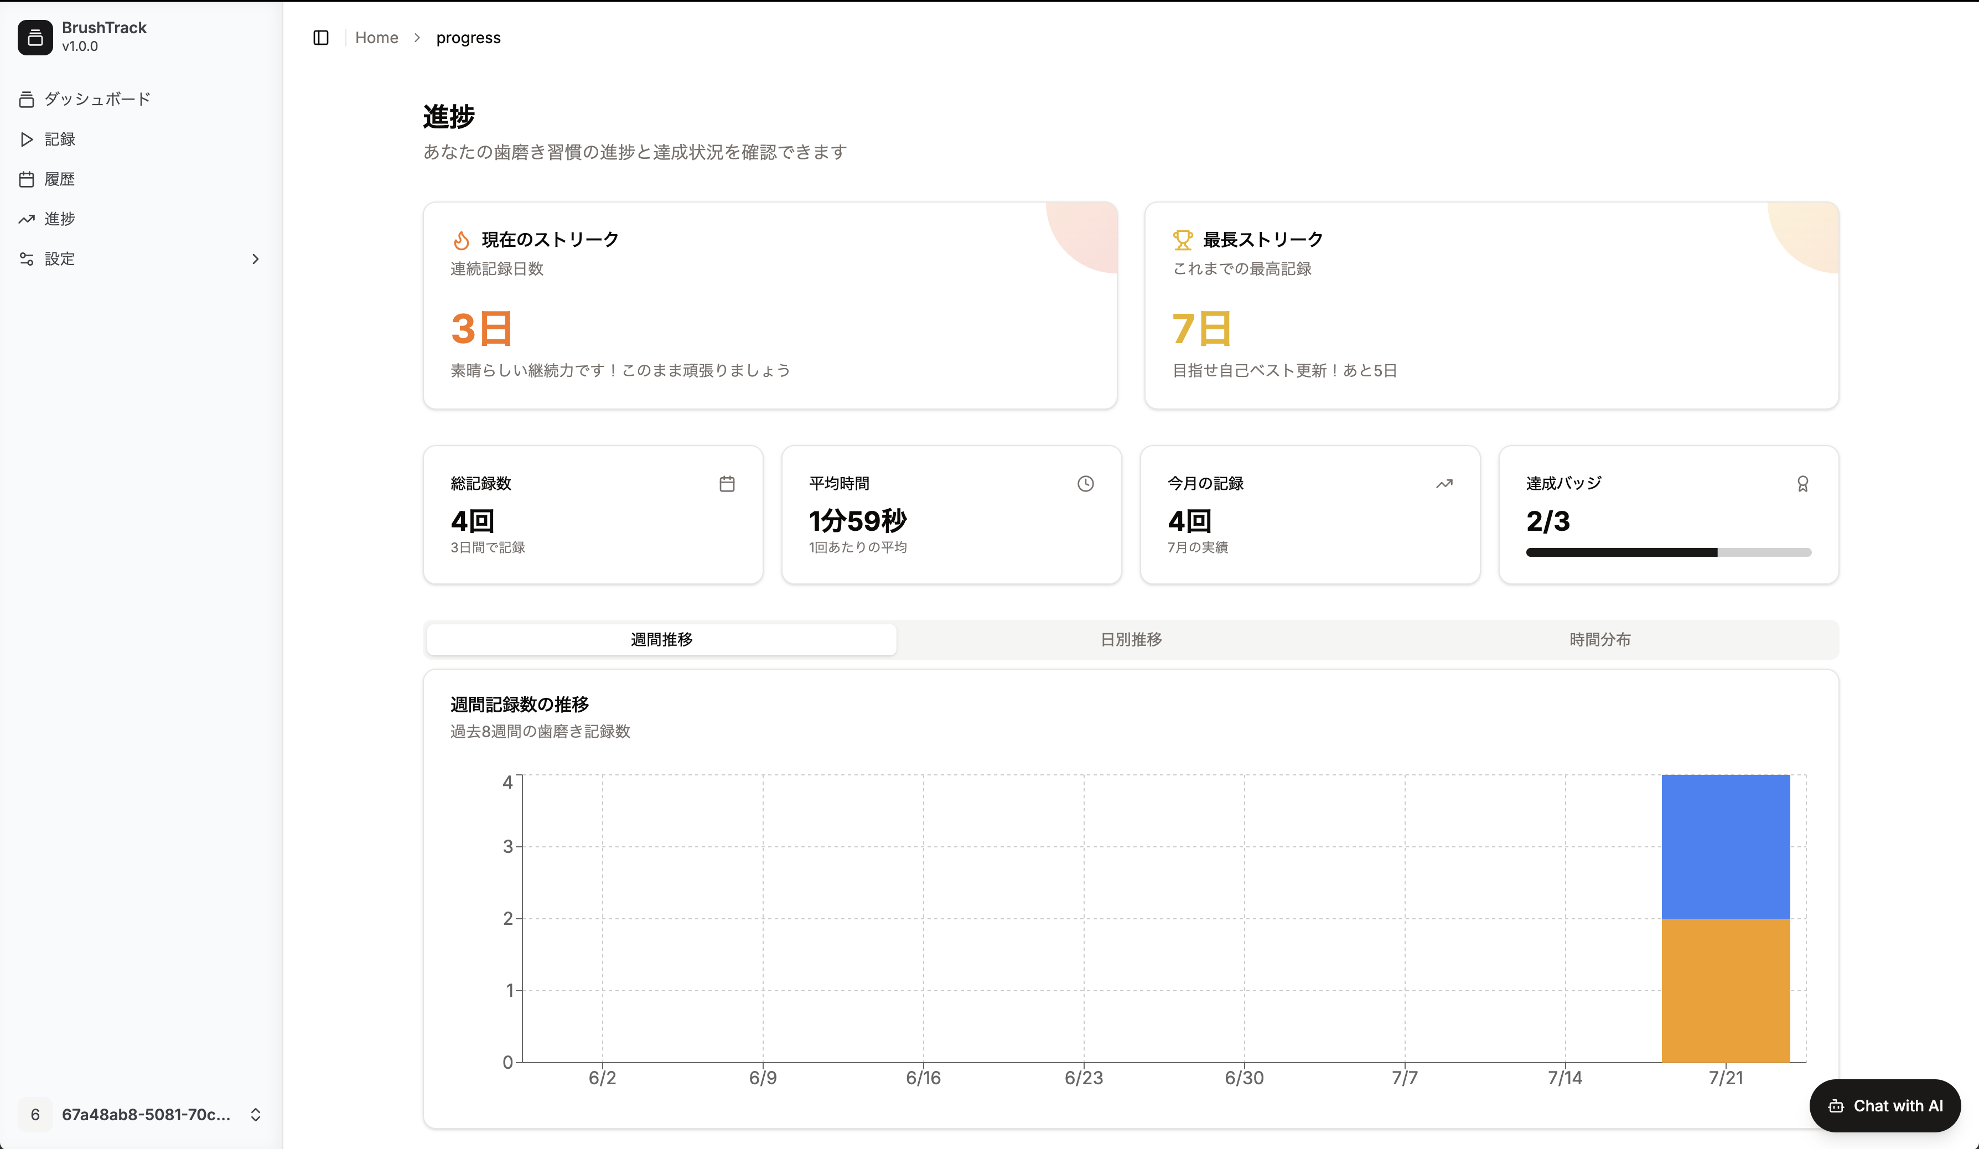Click the 7日 longest streak value
This screenshot has height=1149, width=1979.
click(1201, 328)
